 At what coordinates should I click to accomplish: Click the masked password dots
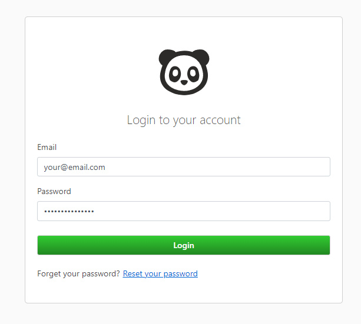[x=69, y=211]
